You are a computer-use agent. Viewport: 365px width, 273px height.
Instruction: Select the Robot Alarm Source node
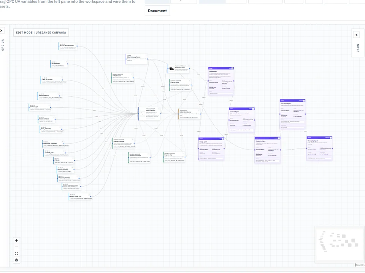pyautogui.click(x=189, y=114)
